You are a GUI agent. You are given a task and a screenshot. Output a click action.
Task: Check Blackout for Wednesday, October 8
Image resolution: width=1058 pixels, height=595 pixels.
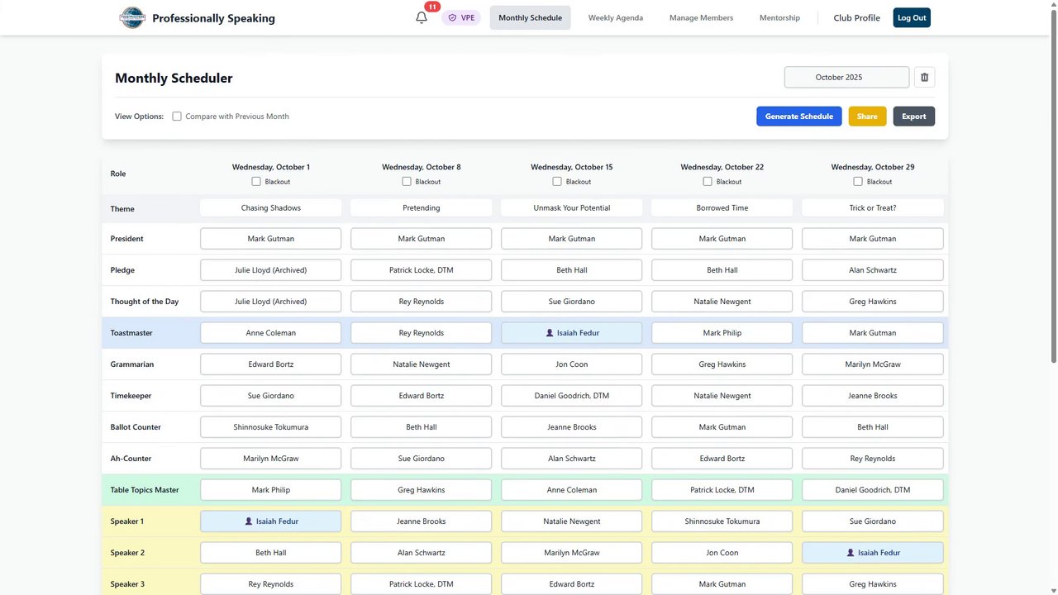pos(407,182)
